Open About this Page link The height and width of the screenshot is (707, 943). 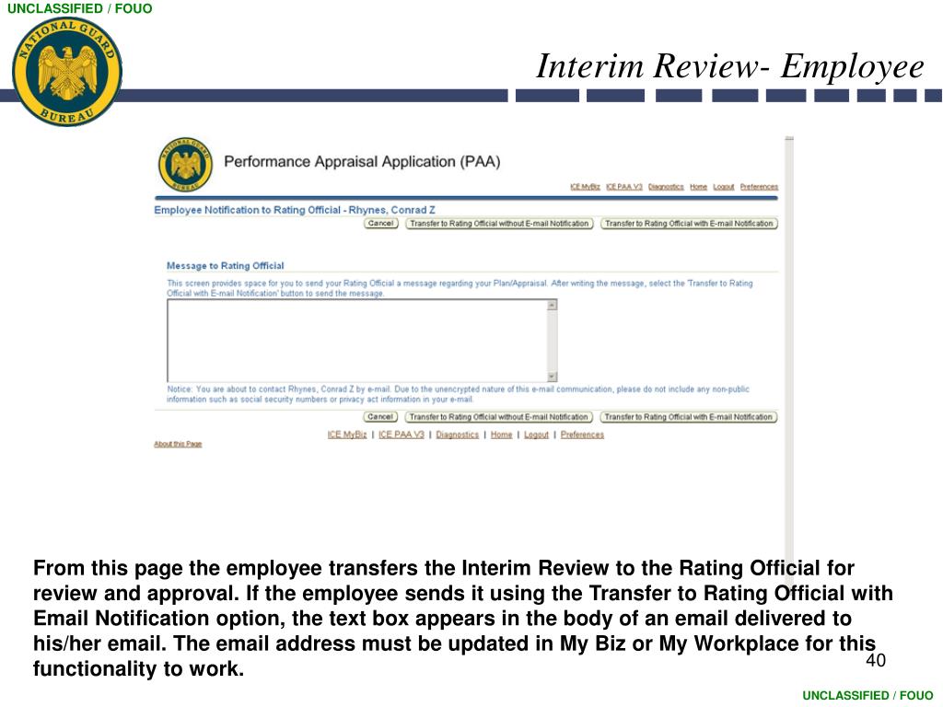178,445
